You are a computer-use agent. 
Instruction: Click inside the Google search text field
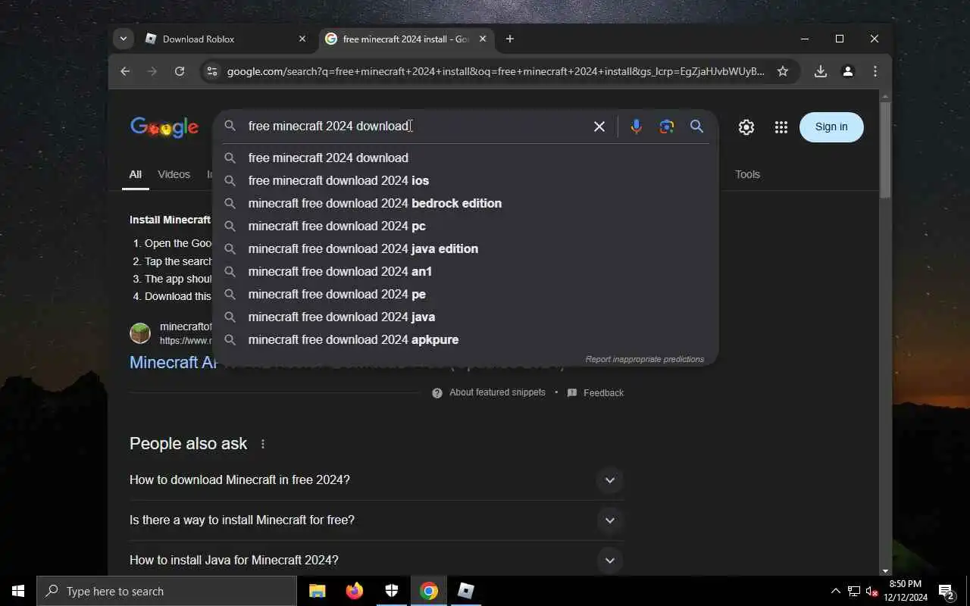pos(415,127)
